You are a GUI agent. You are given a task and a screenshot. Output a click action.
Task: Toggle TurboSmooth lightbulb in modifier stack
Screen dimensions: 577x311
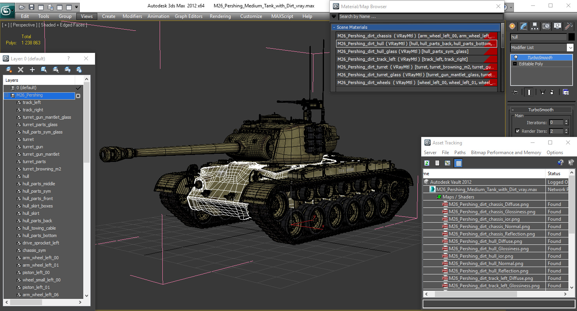516,58
